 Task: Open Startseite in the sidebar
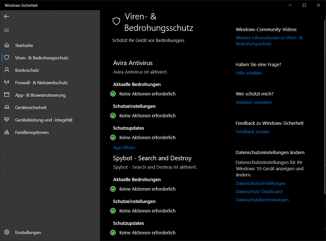click(50, 45)
